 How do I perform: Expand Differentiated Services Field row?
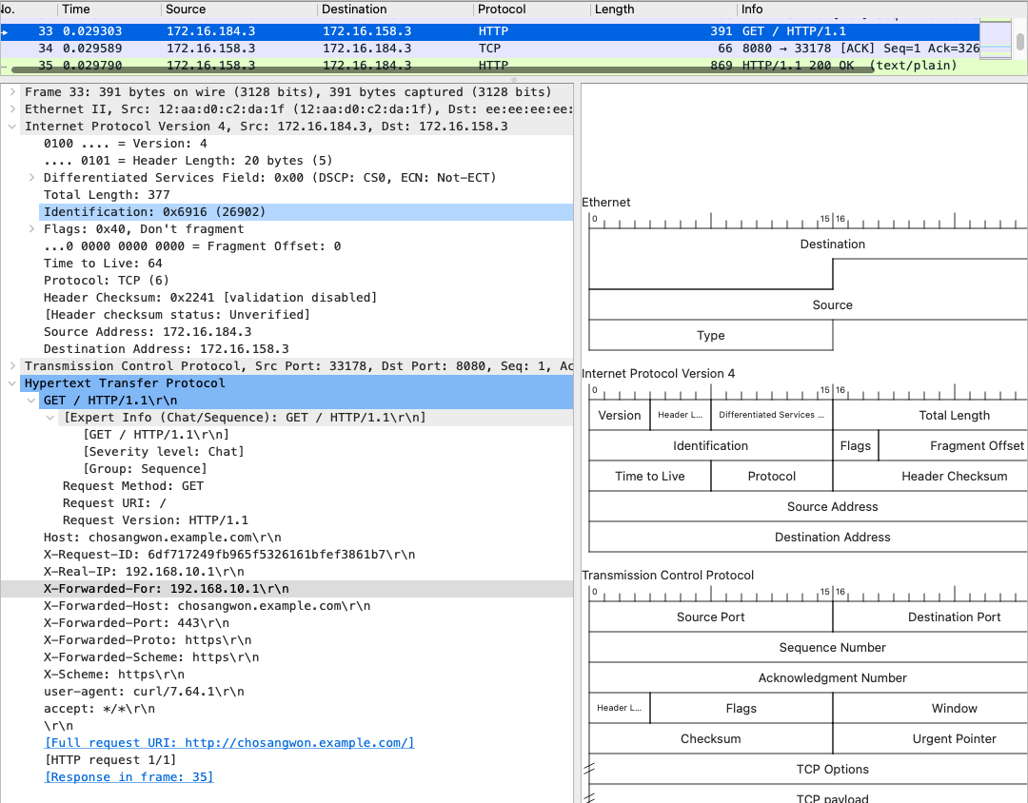pos(31,178)
